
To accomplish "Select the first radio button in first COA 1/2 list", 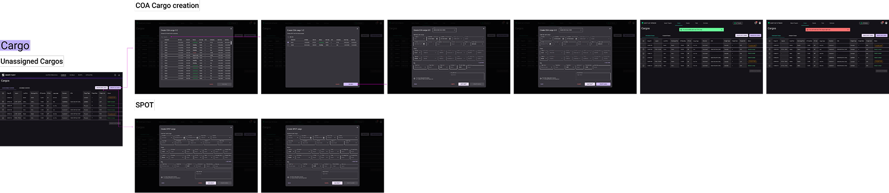I will coord(162,42).
